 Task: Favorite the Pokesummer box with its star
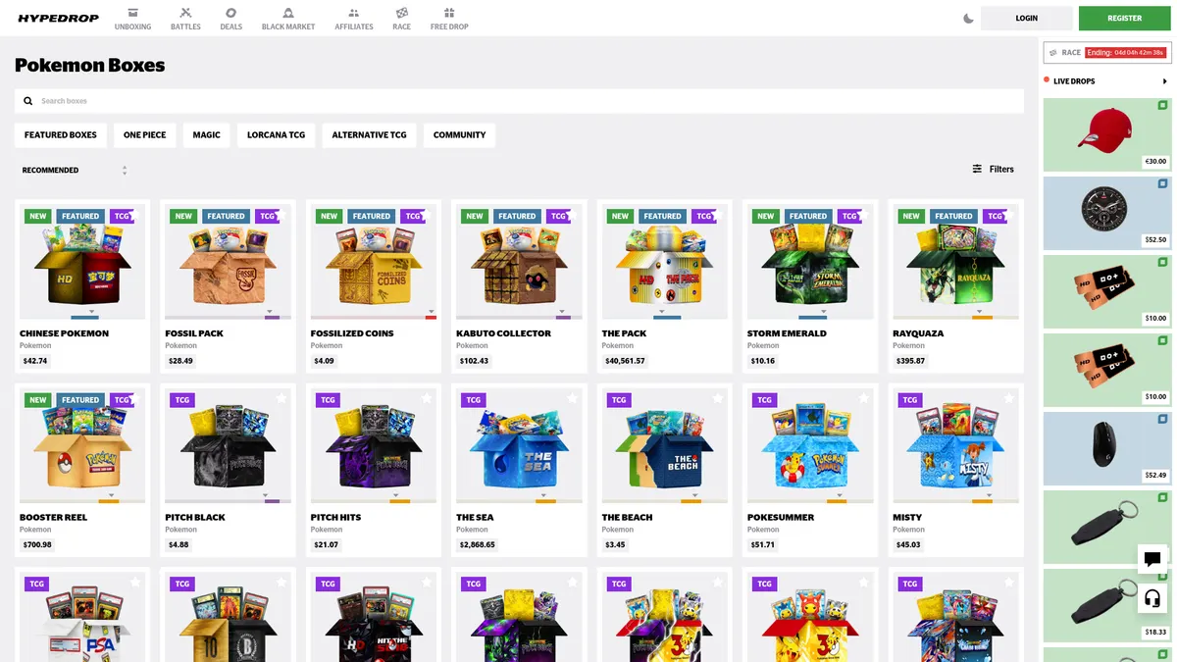point(864,398)
